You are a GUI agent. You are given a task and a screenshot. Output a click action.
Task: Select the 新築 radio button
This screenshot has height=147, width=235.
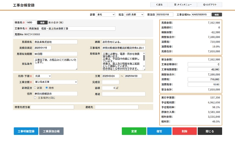click(x=35, y=88)
